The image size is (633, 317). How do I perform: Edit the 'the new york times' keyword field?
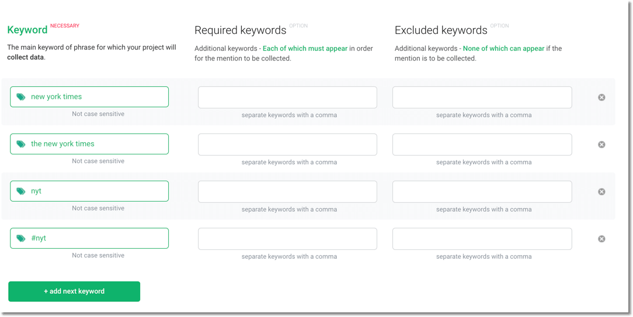[89, 144]
